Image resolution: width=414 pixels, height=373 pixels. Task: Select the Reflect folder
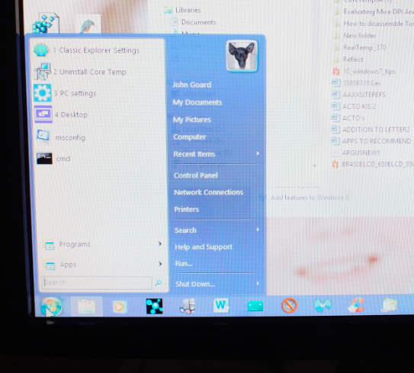tap(353, 59)
